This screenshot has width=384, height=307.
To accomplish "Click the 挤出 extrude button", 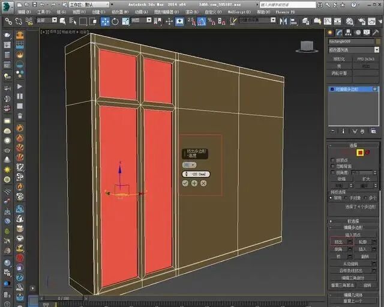I will click(338, 242).
